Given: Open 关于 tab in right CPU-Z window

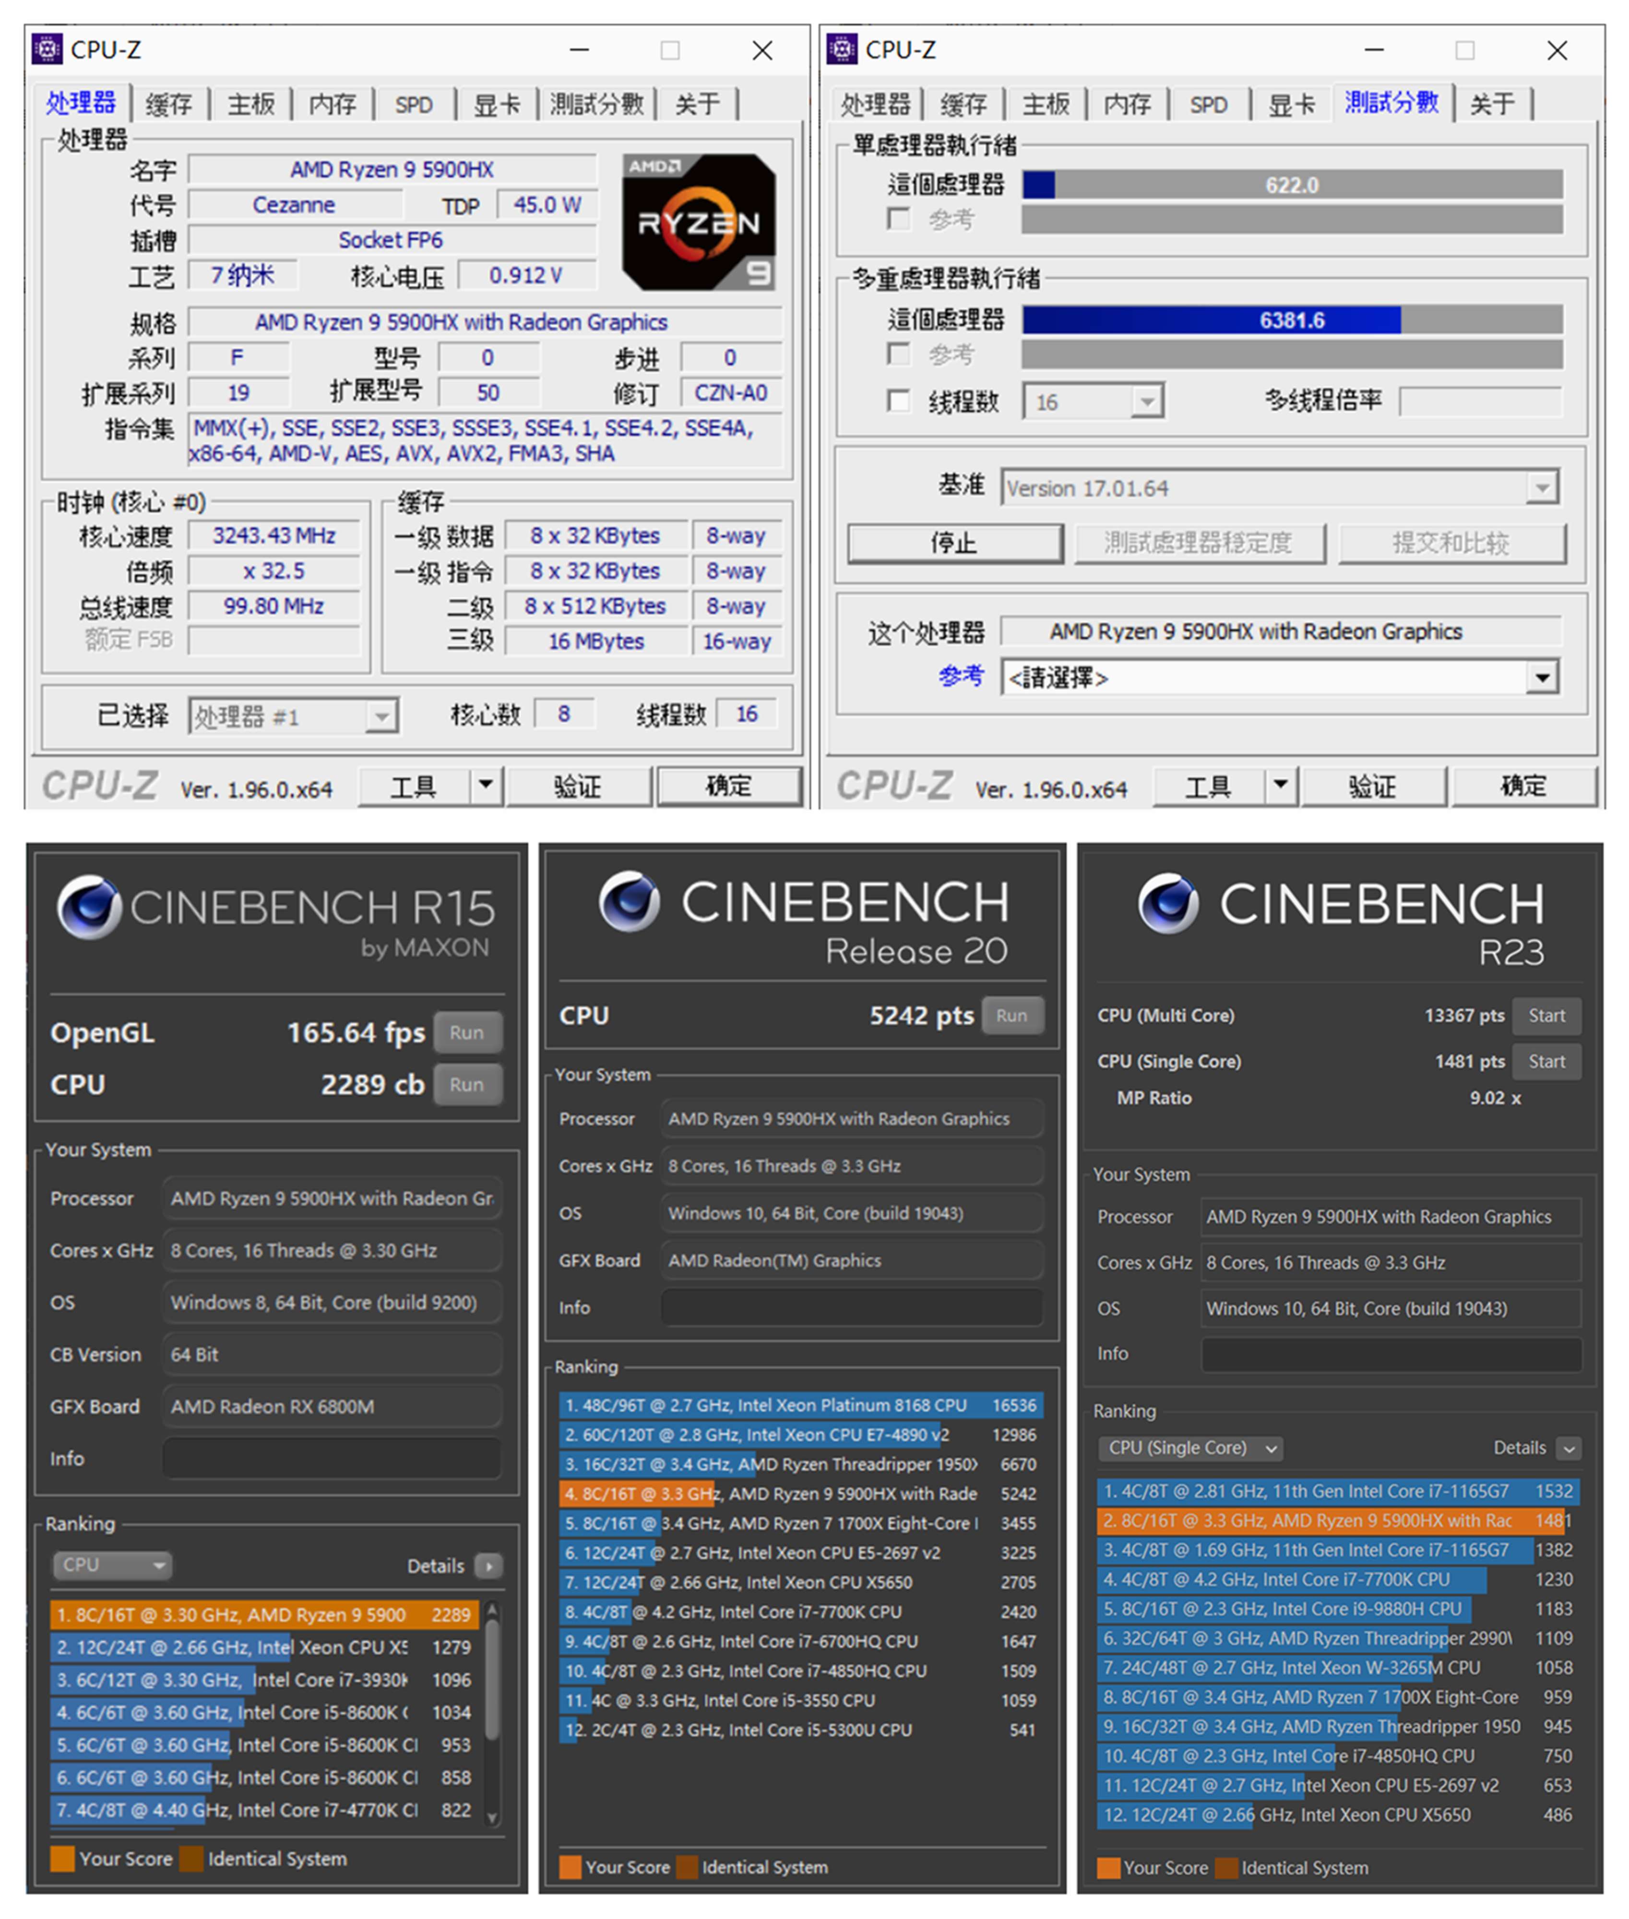Looking at the screenshot, I should point(1492,105).
